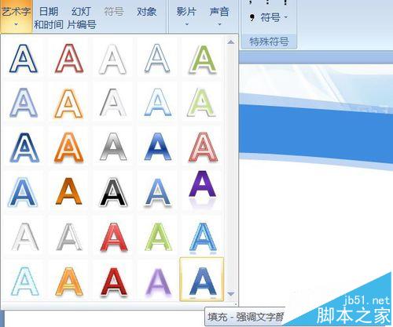
Task: Pick orange outline WordArt, second row
Action: 69,103
